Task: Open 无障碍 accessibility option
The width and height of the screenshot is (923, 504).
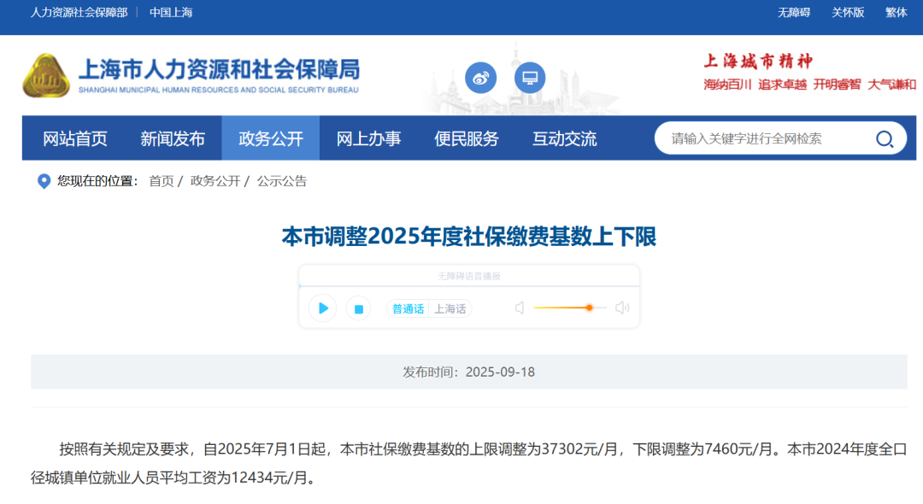Action: tap(793, 12)
